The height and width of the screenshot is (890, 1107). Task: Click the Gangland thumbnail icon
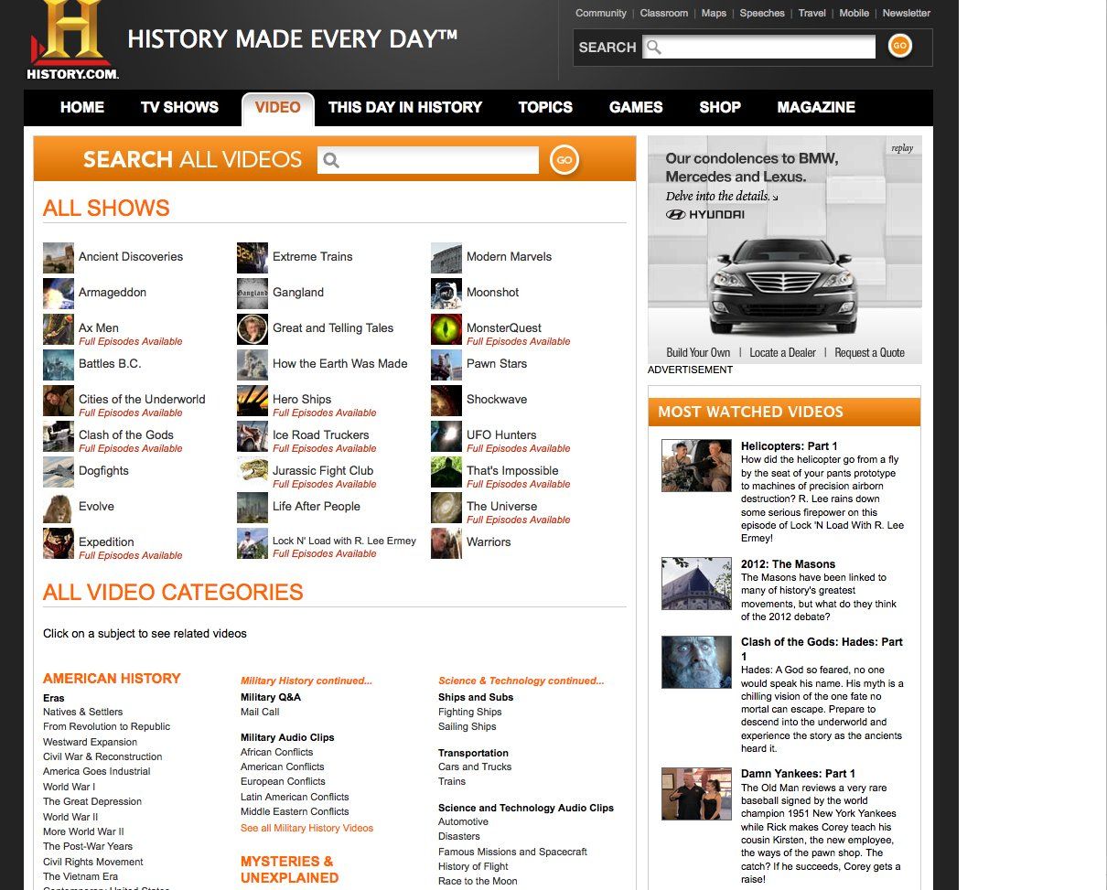(x=253, y=294)
